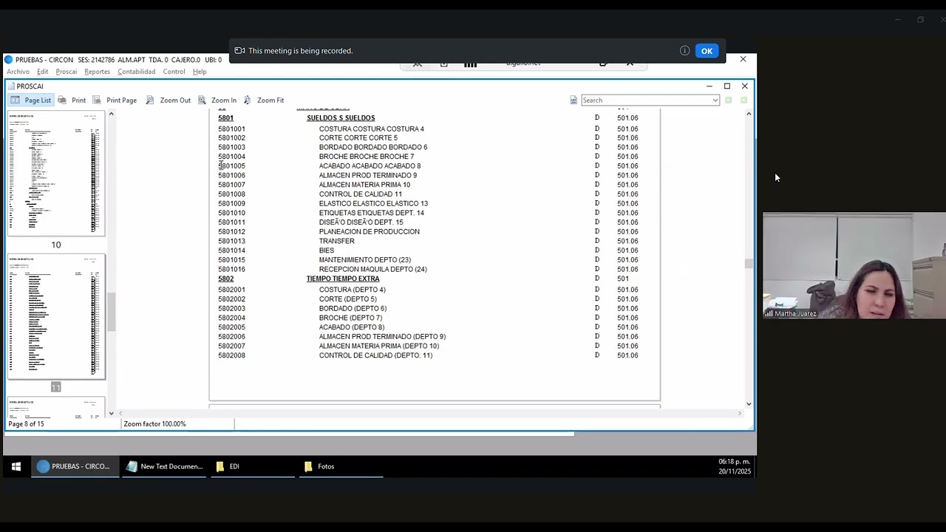Click row CONTROL DE CALIDAD (DEPTO. 11)
Screen dimensions: 946x532
[375, 355]
